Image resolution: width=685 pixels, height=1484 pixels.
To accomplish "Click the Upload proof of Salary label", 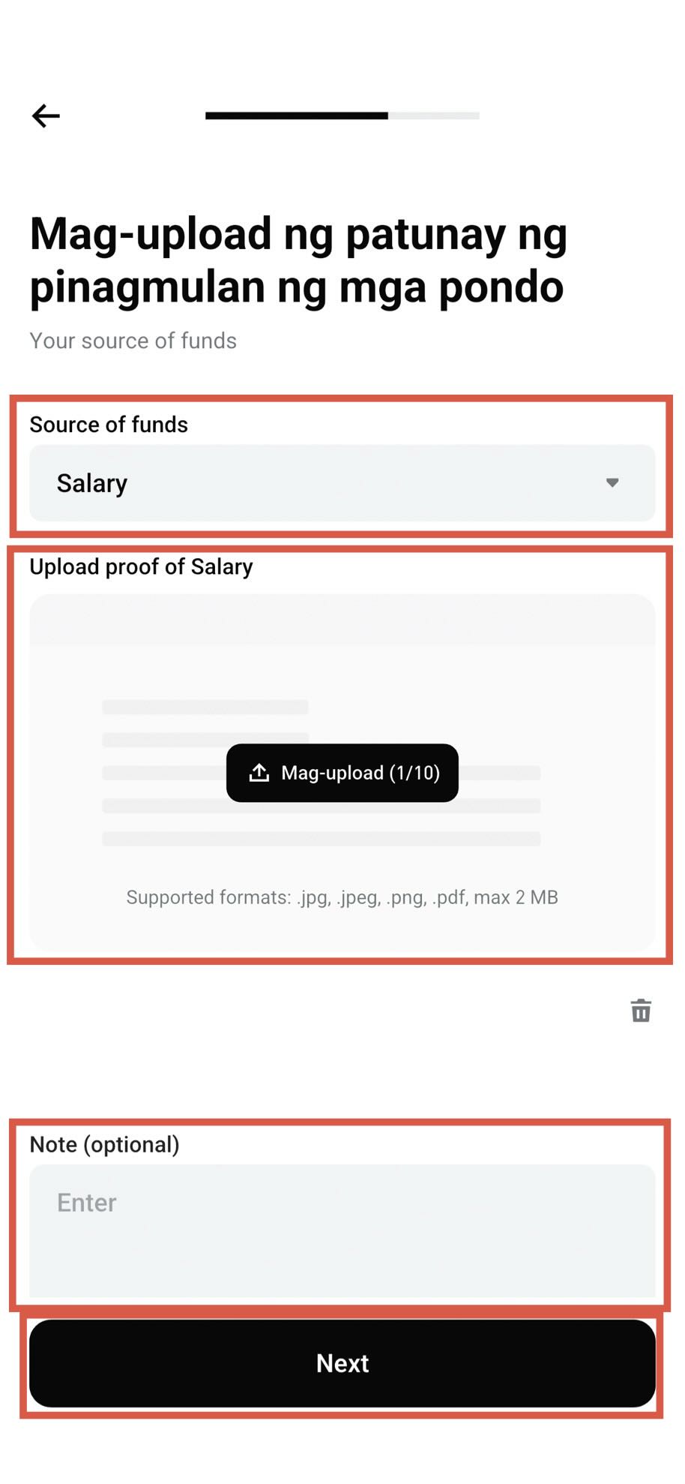I will (141, 566).
